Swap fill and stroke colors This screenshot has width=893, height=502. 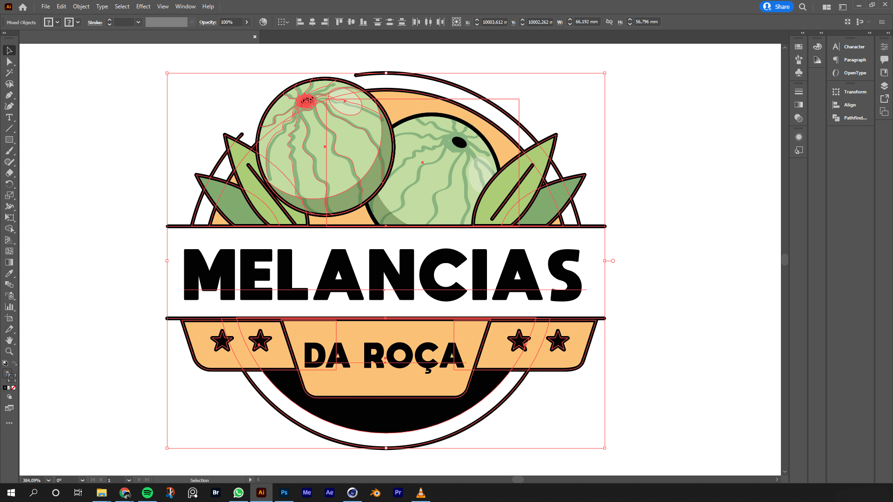pos(14,363)
